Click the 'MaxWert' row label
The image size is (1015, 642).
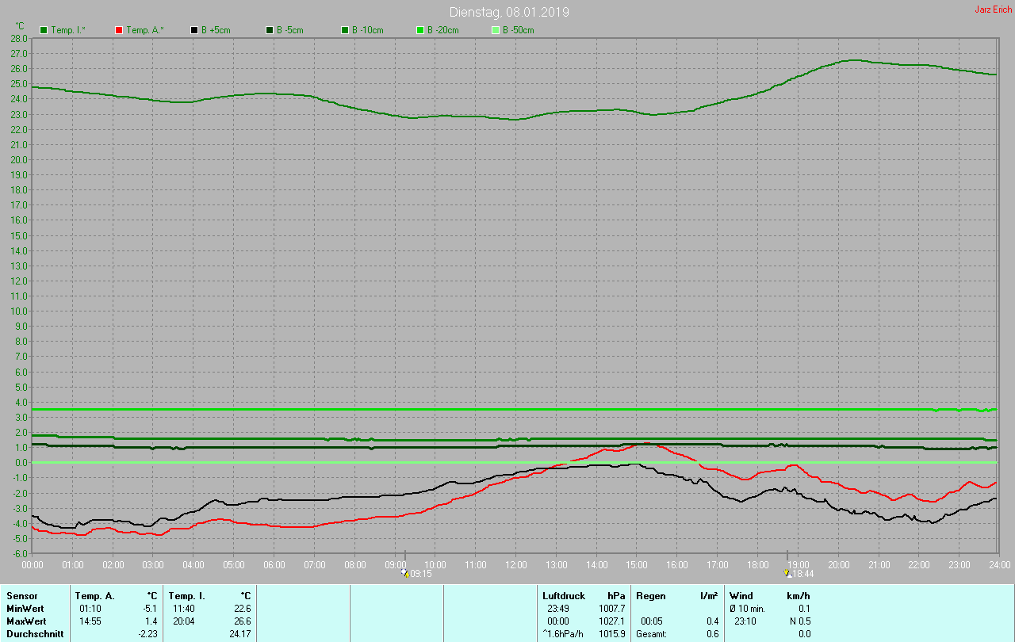tap(26, 621)
